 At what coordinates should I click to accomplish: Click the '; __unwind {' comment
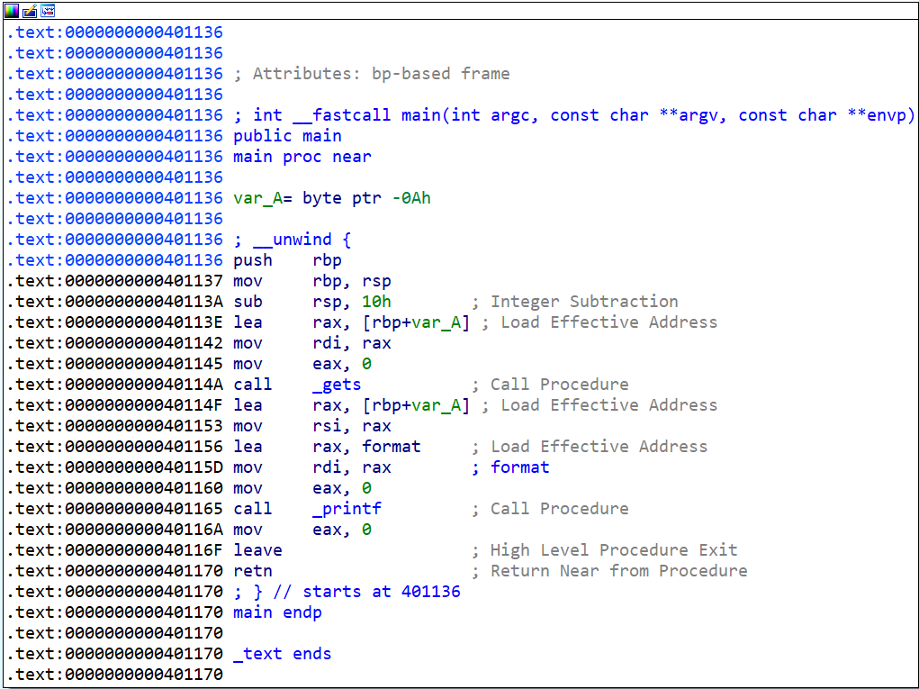click(x=292, y=240)
